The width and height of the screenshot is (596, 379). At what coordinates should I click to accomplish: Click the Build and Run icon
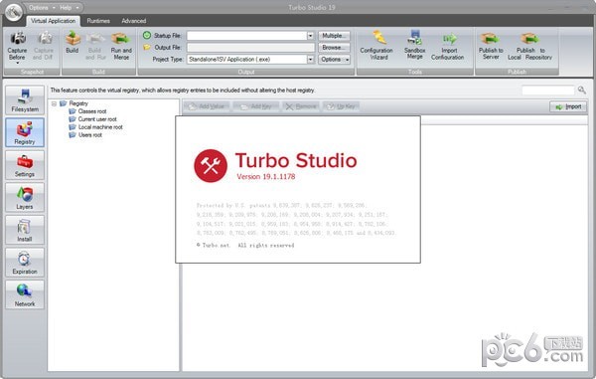click(x=95, y=38)
